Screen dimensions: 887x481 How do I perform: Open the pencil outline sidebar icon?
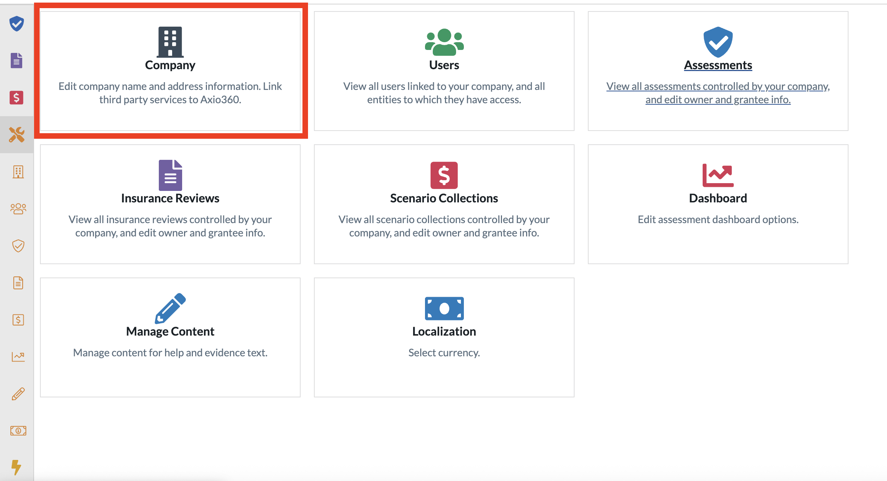(18, 394)
